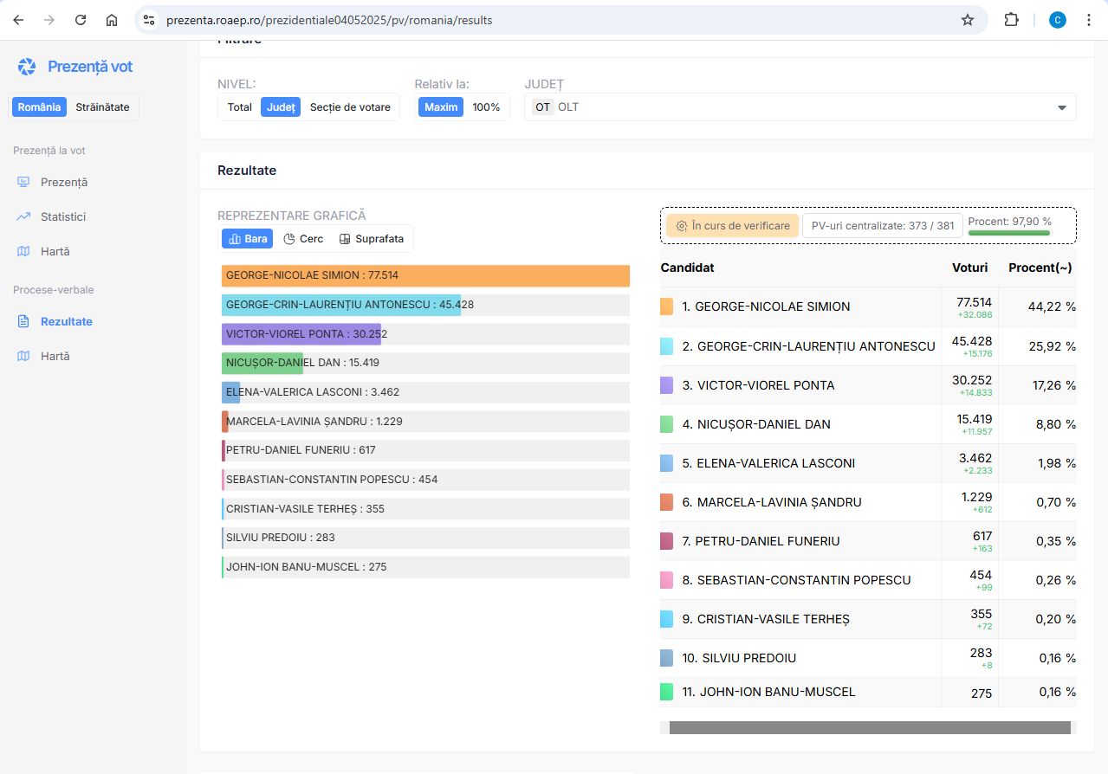Show results as Cerc chart
Screen dimensions: 1108x774
pos(303,239)
